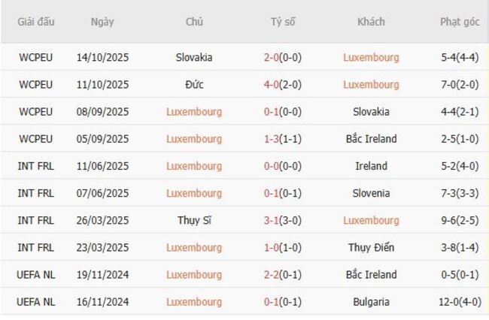The height and width of the screenshot is (320, 489).
Task: Select the Tỷ số column header
Action: click(283, 22)
